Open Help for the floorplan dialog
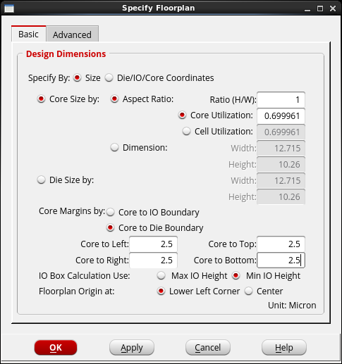The width and height of the screenshot is (342, 364). pos(284,348)
